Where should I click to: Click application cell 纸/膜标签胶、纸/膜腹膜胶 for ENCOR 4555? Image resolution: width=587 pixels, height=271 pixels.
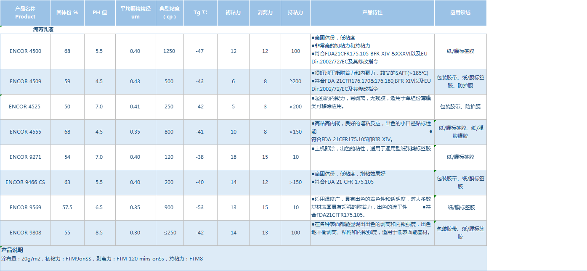pyautogui.click(x=460, y=132)
